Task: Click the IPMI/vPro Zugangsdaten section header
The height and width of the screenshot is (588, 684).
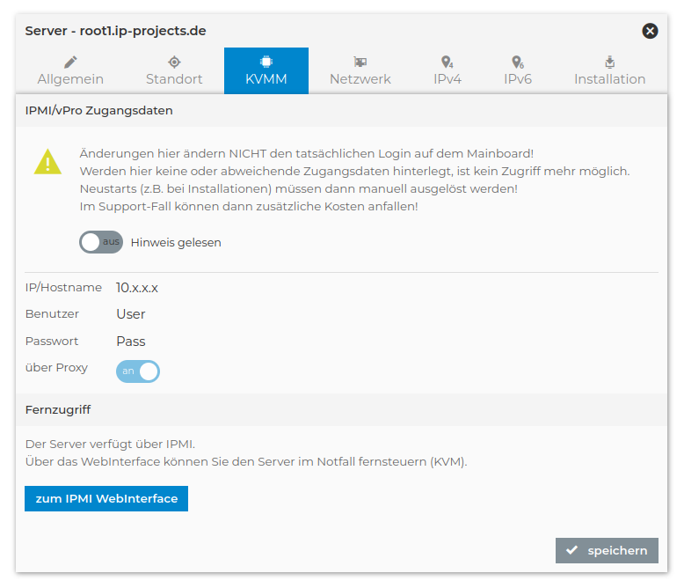Action: pos(98,111)
